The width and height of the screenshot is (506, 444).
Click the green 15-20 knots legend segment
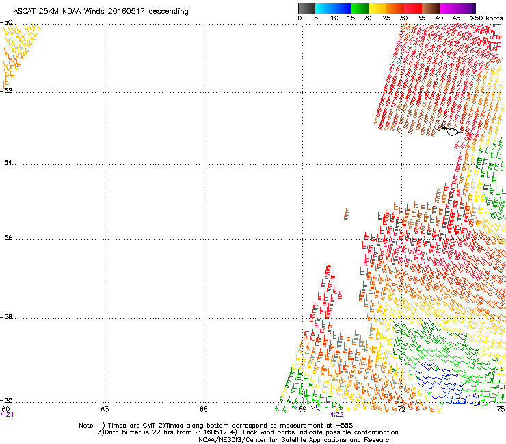click(x=360, y=8)
